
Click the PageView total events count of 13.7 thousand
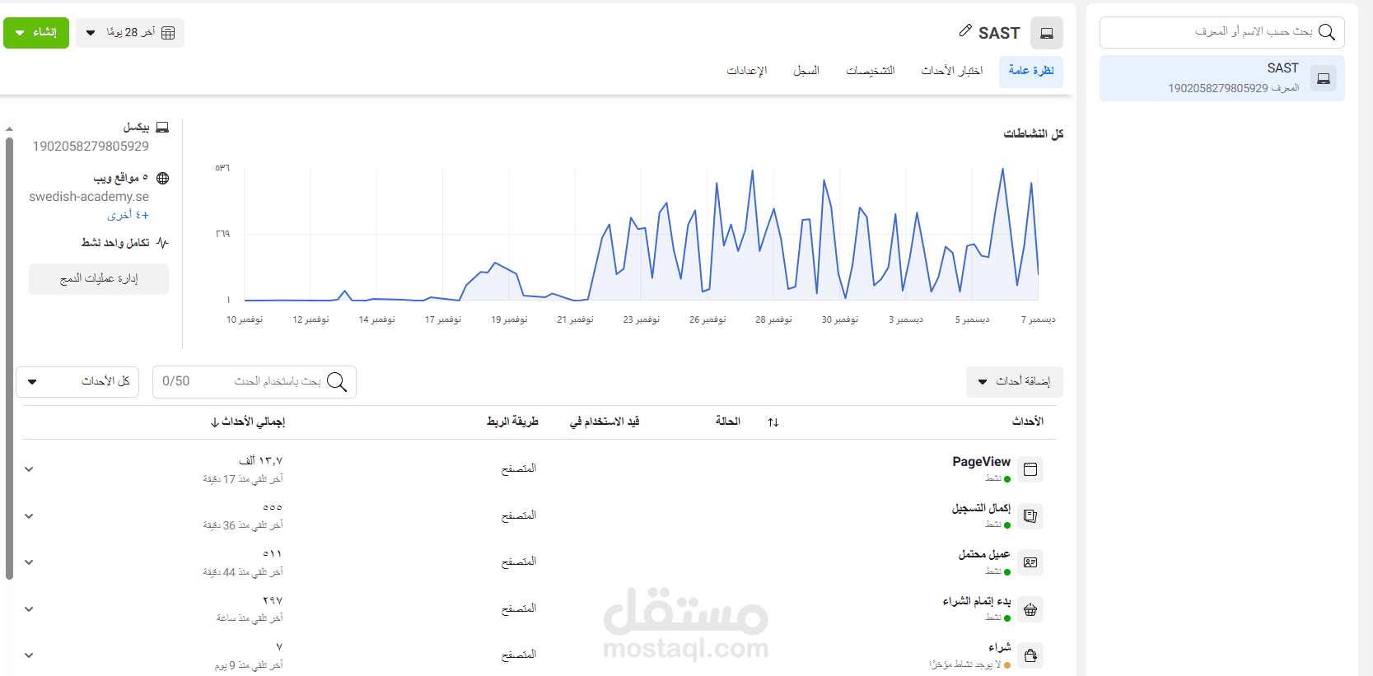(261, 461)
